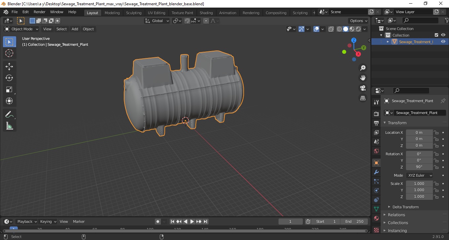Select the Scale tool

(x=9, y=89)
